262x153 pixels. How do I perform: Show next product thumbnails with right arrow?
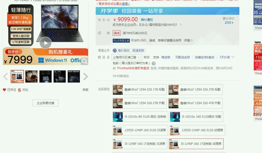[x=85, y=76]
